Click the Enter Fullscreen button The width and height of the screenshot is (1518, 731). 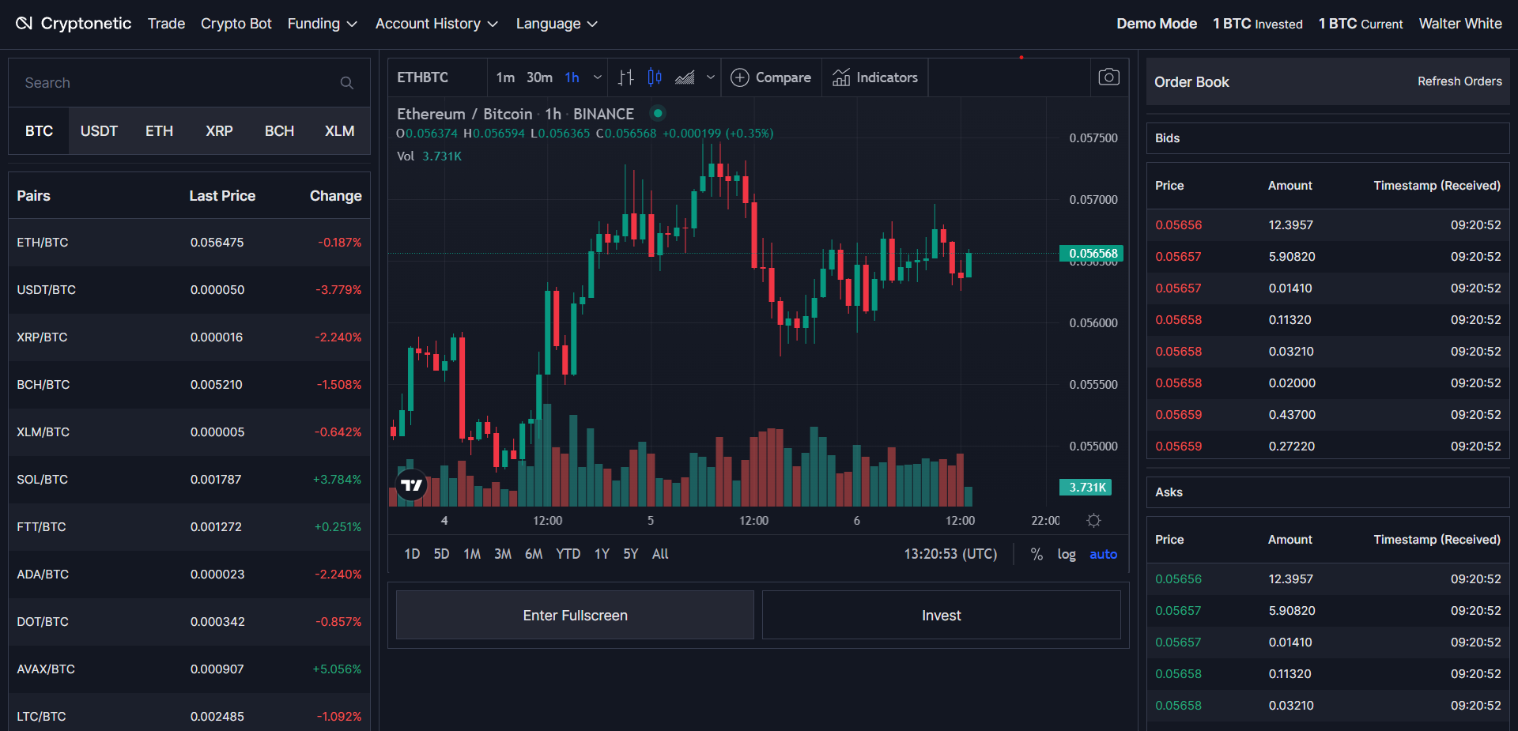click(x=575, y=615)
